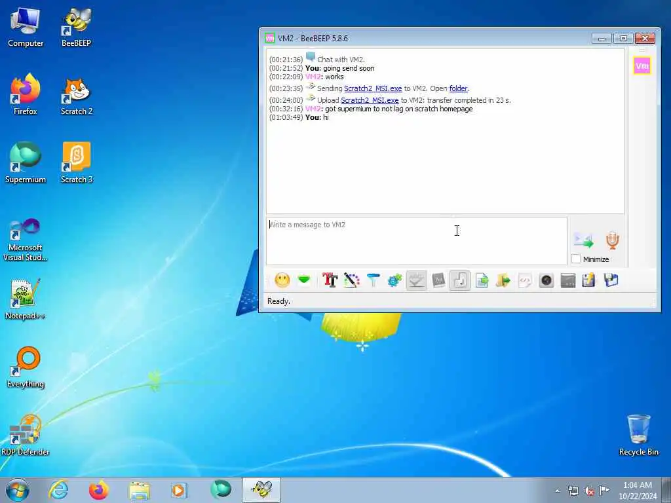Image resolution: width=671 pixels, height=503 pixels.
Task: Click the "You: going send soon" message
Action: (340, 68)
